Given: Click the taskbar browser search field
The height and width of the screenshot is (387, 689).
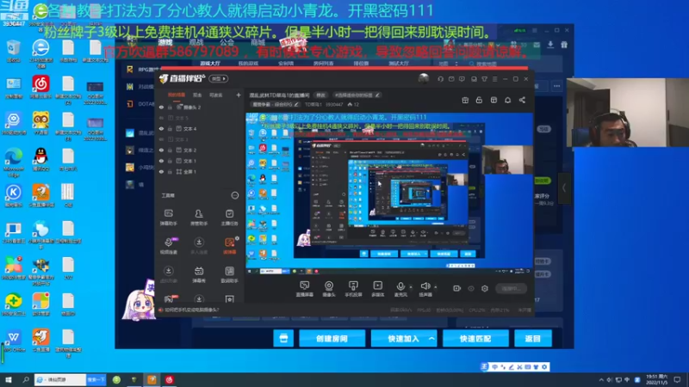Looking at the screenshot, I should coord(60,379).
